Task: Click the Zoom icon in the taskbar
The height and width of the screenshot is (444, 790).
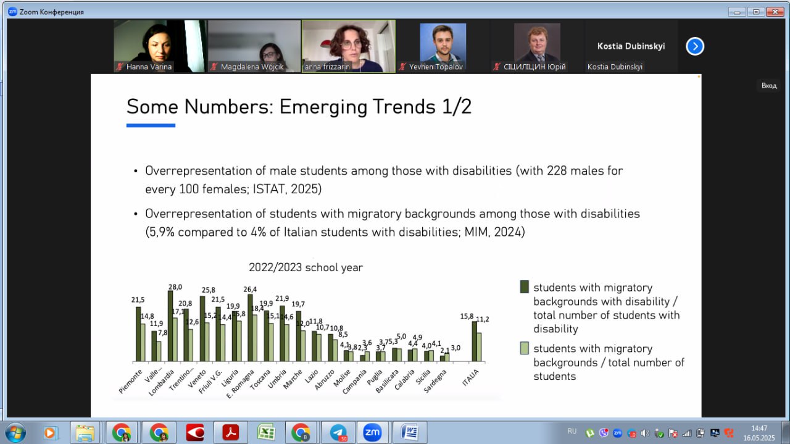Action: pyautogui.click(x=372, y=432)
